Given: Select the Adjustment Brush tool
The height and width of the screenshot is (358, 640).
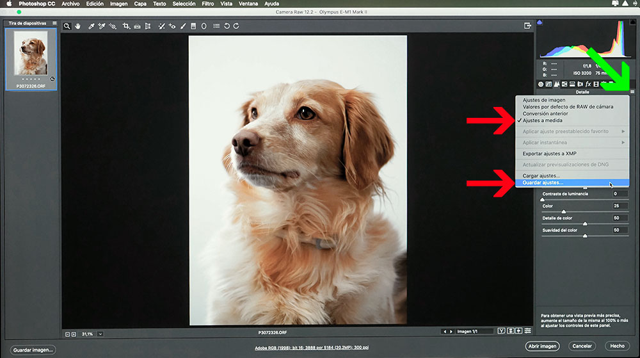Looking at the screenshot, I should (x=183, y=26).
